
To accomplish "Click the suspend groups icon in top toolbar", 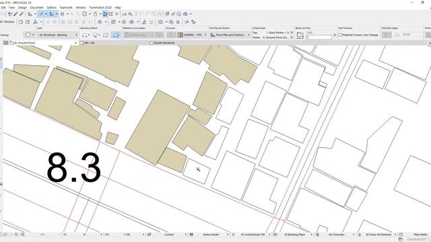I will [84, 14].
